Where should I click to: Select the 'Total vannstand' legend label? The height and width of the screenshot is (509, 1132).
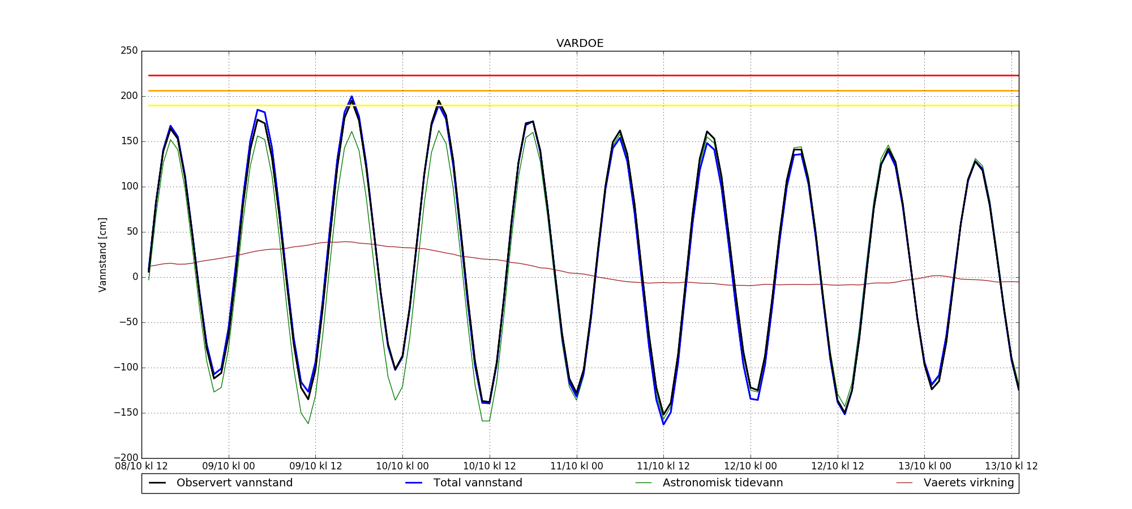point(478,483)
